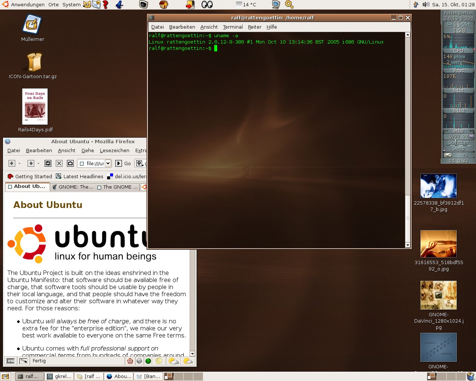Open the monitor screen launcher in the panel
476x381 pixels.
(144, 4)
